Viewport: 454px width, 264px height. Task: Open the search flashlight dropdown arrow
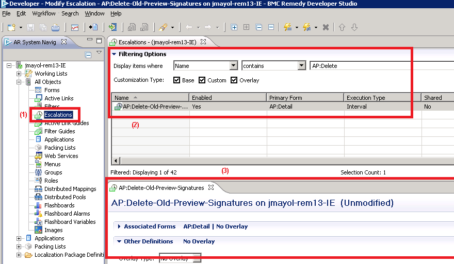[172, 28]
